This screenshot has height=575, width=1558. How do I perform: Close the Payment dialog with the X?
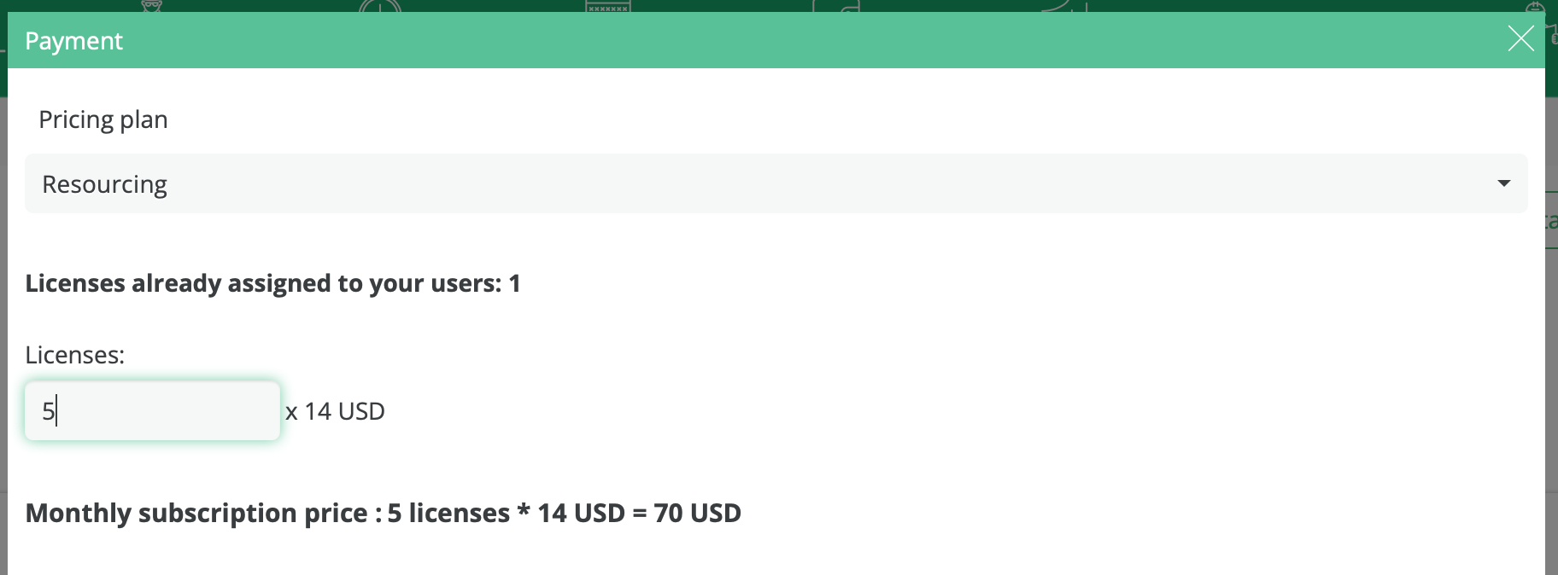(1520, 38)
